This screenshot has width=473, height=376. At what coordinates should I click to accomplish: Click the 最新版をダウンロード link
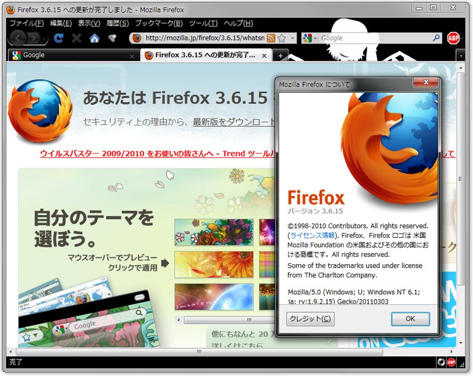click(234, 122)
